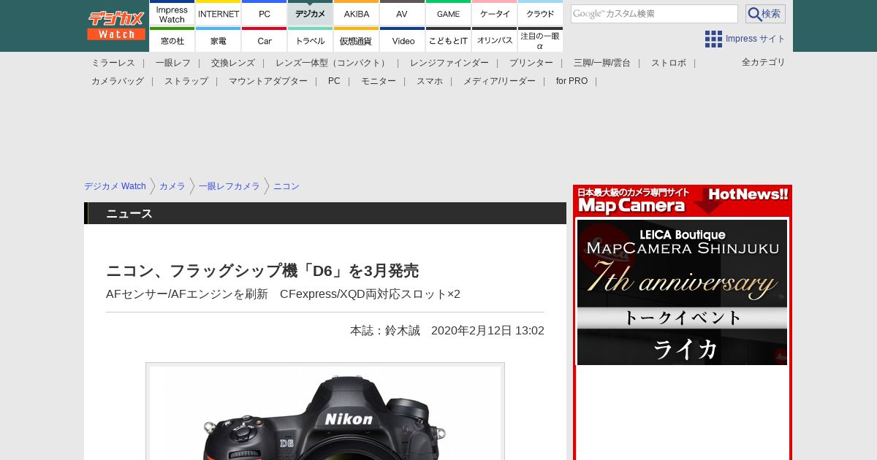Open the ケータイ tab
The image size is (877, 460).
click(x=495, y=13)
